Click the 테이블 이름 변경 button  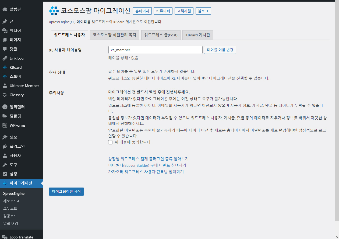click(x=220, y=50)
